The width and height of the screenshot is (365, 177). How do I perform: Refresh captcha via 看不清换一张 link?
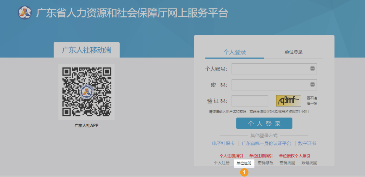pos(312,101)
